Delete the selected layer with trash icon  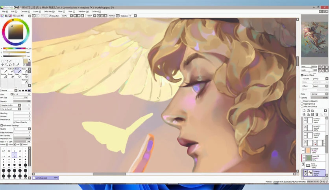[317, 115]
